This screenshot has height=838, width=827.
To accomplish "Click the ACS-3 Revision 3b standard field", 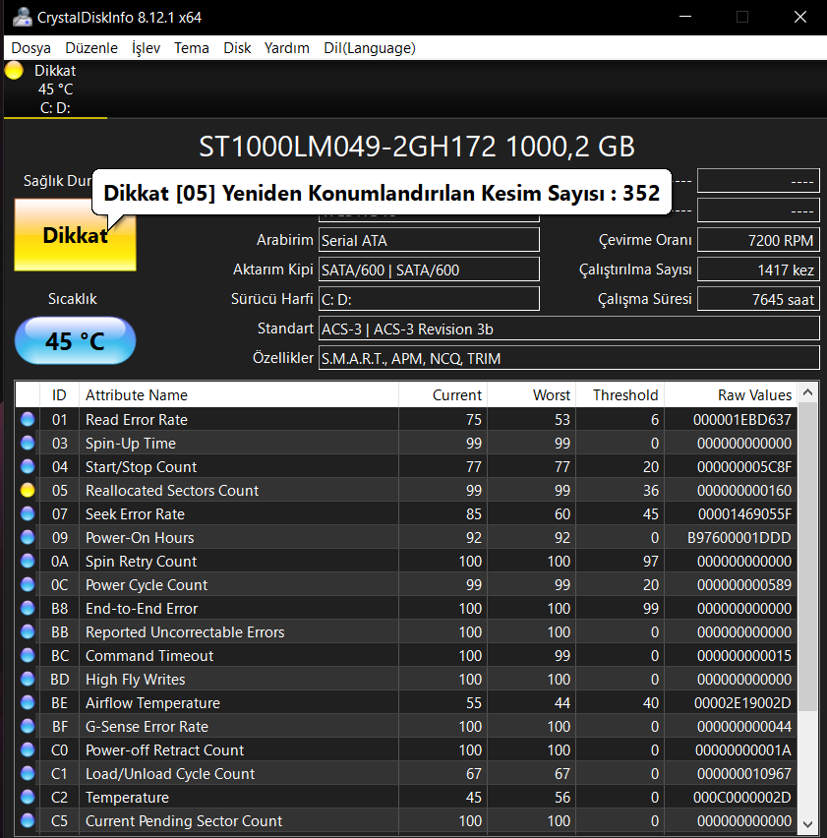I will pyautogui.click(x=569, y=329).
